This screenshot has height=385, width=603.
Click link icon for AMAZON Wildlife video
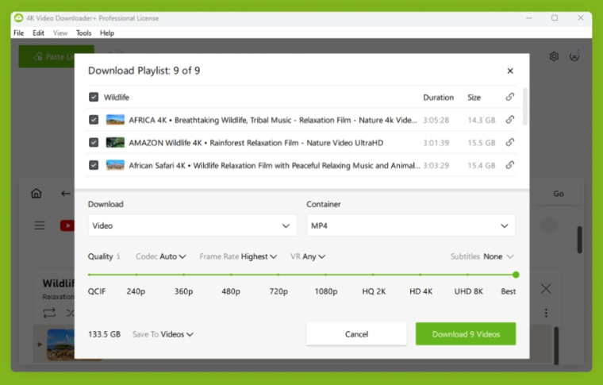click(509, 143)
